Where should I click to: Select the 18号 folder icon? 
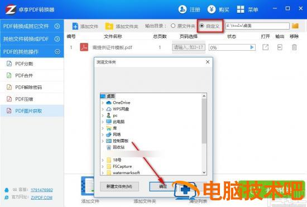click(x=109, y=160)
